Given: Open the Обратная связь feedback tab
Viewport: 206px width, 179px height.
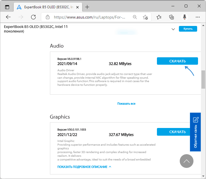Looking at the screenshot, I should coord(195,132).
